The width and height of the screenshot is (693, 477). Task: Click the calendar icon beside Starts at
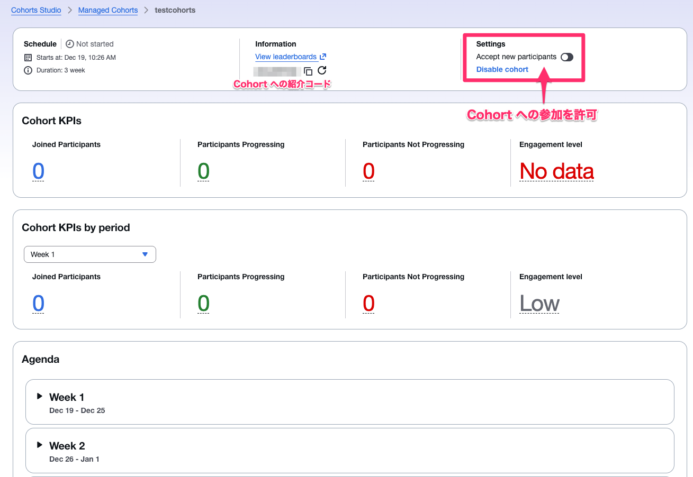coord(28,58)
